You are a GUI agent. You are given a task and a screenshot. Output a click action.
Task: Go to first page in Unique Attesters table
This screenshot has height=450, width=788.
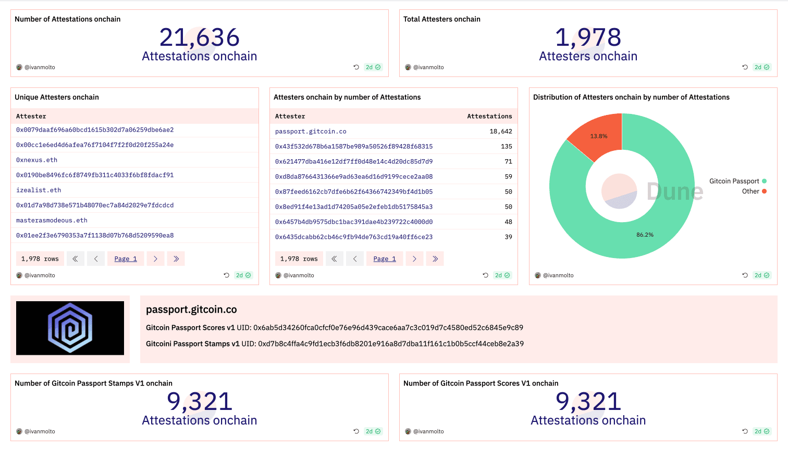coord(76,259)
